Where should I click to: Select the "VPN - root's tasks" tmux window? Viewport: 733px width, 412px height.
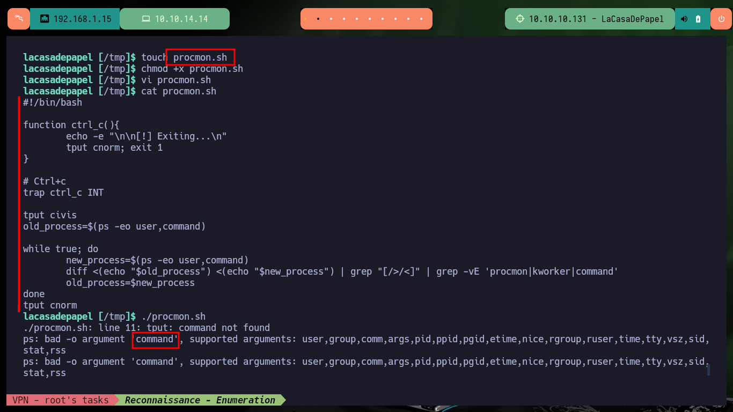point(60,400)
